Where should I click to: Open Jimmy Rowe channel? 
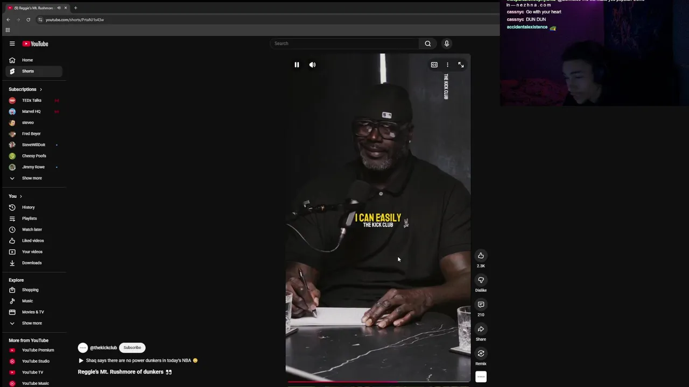[x=34, y=167]
